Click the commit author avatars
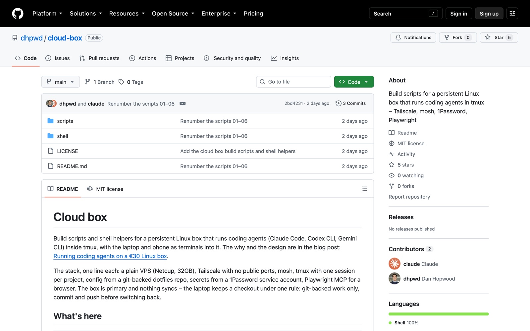Screen dimensions: 530x331 click(51, 103)
